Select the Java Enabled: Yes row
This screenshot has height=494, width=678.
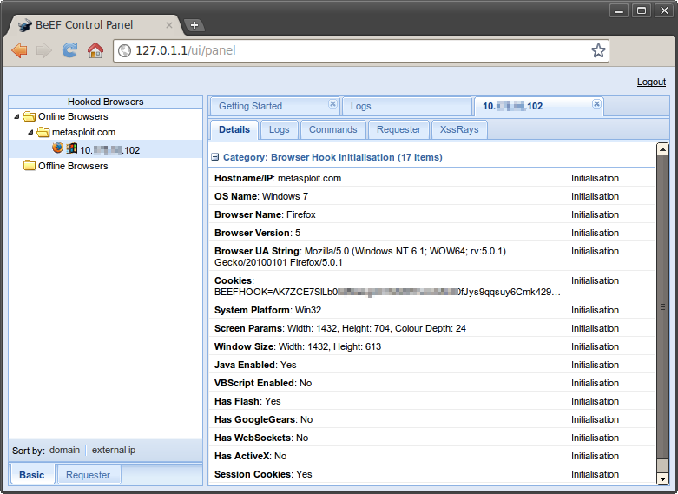pos(431,365)
